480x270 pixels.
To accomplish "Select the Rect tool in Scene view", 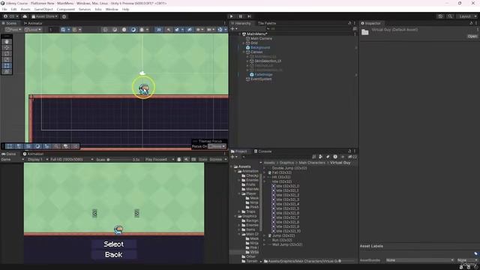I will pyautogui.click(x=7, y=65).
